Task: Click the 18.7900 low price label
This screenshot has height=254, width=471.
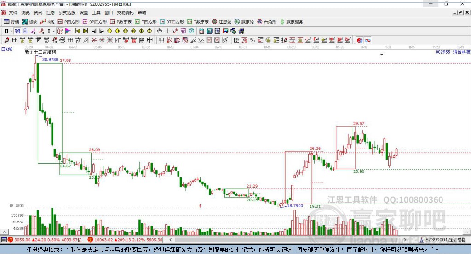Action: coord(295,206)
